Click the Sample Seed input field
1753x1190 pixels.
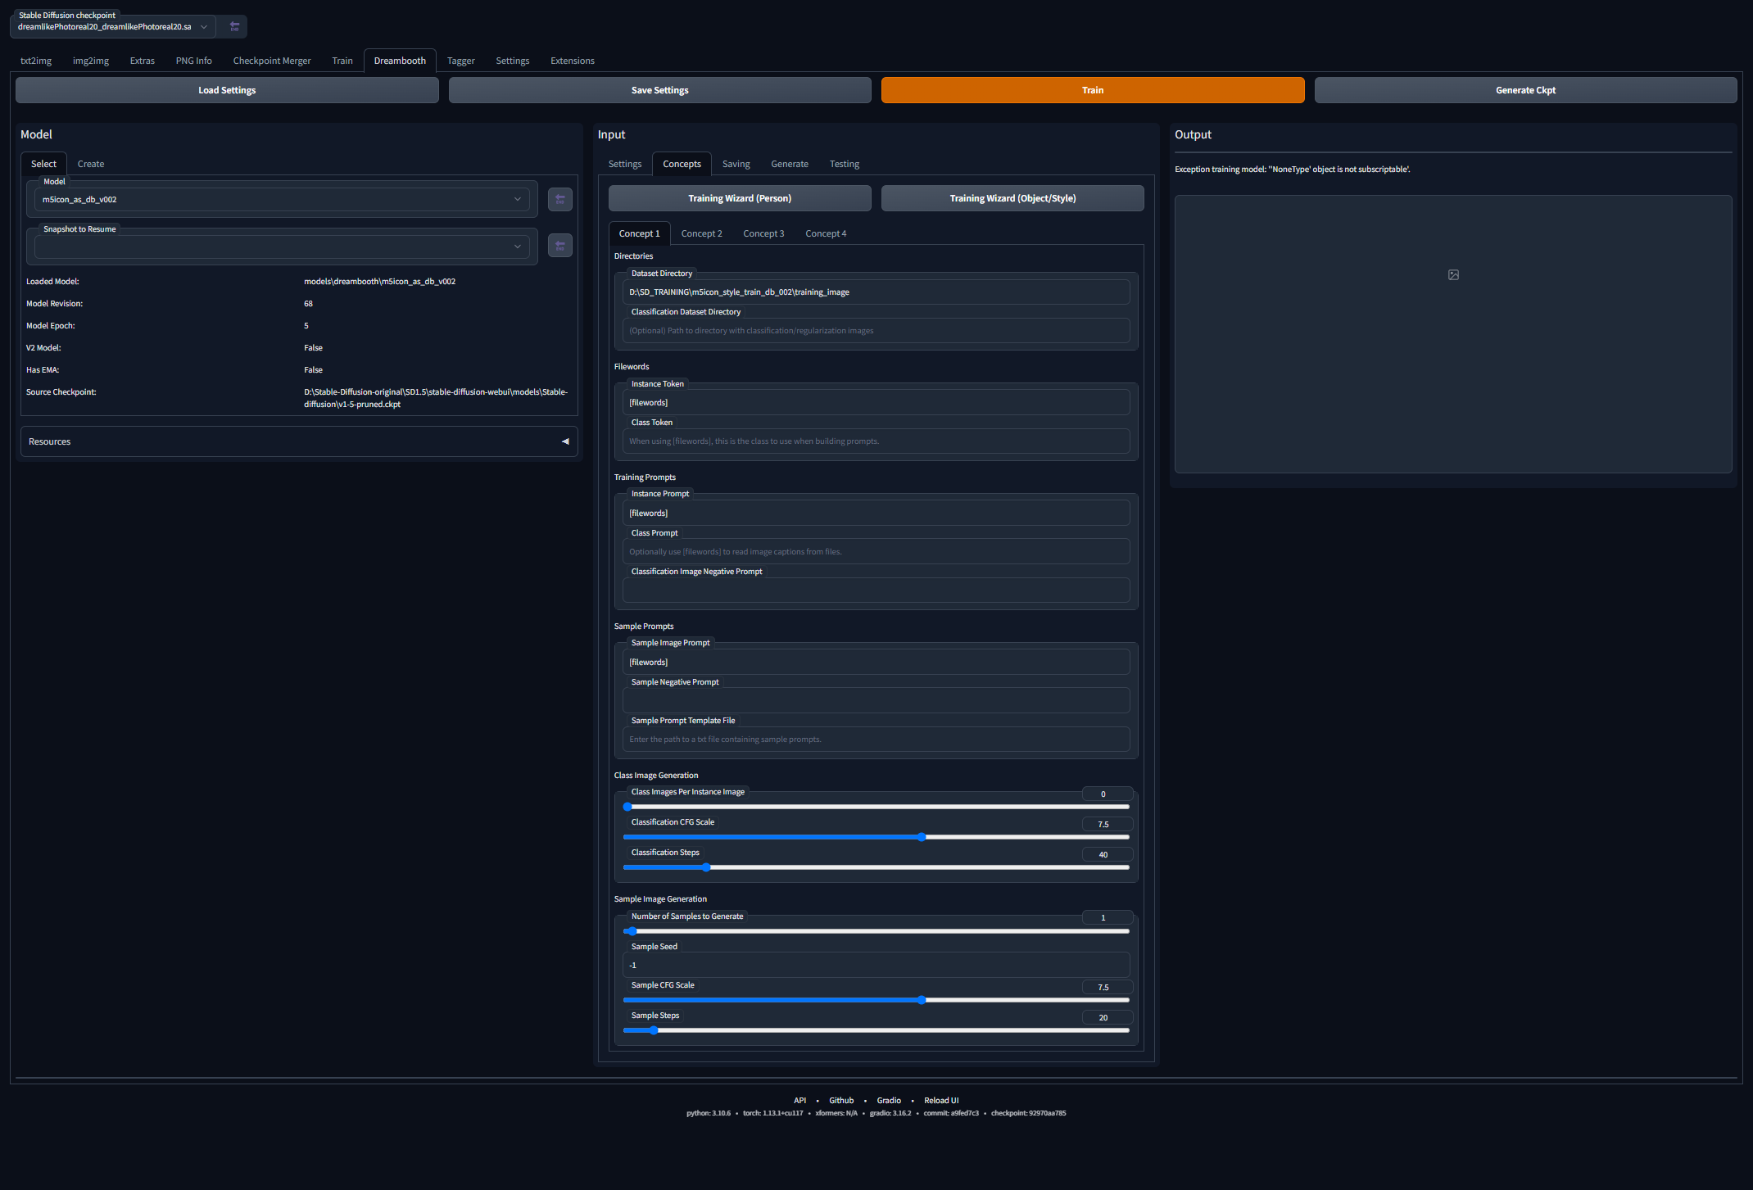point(876,966)
